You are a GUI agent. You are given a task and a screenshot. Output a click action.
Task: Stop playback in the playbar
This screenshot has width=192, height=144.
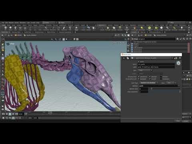10,114
